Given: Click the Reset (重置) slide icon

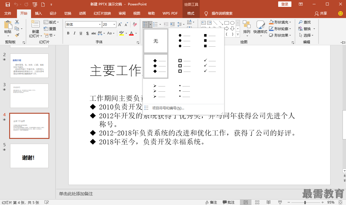Looking at the screenshot, I should pyautogui.click(x=50, y=29).
